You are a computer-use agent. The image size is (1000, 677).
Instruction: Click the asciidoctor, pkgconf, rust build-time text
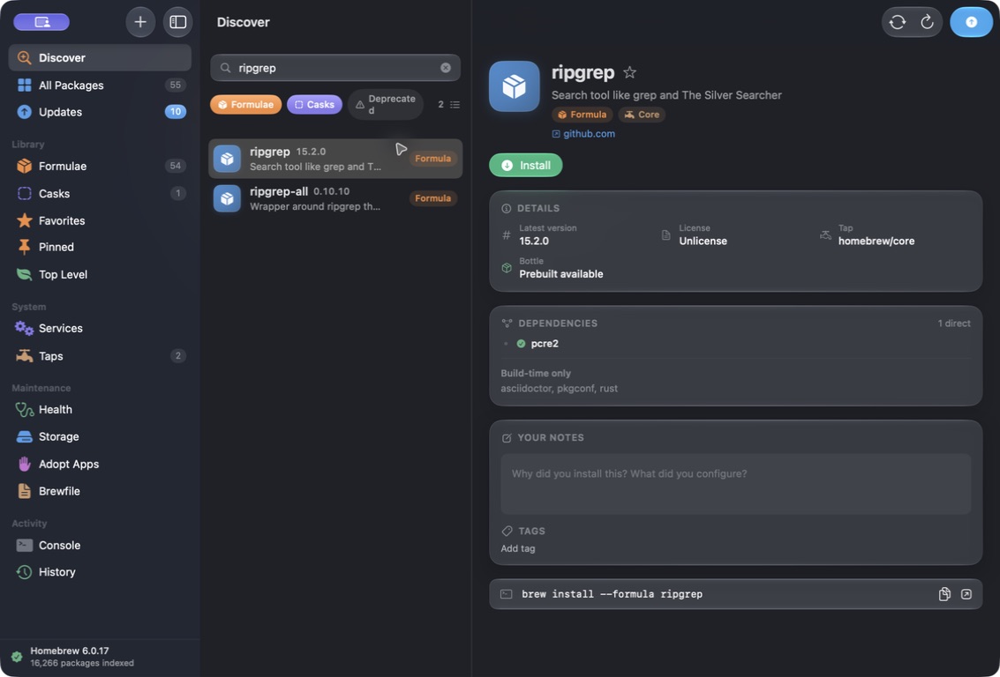coord(560,389)
